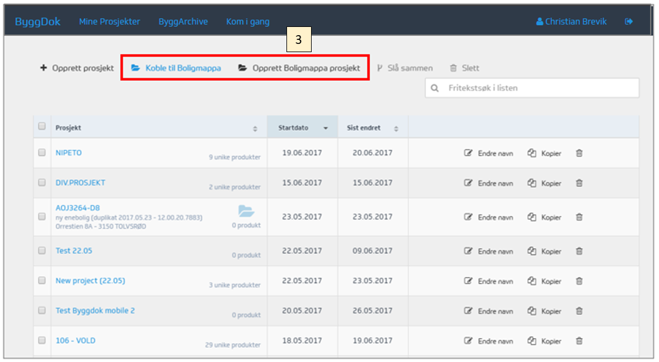
Task: Click the copy icon for DIV.PROSJEKT
Action: tap(532, 183)
